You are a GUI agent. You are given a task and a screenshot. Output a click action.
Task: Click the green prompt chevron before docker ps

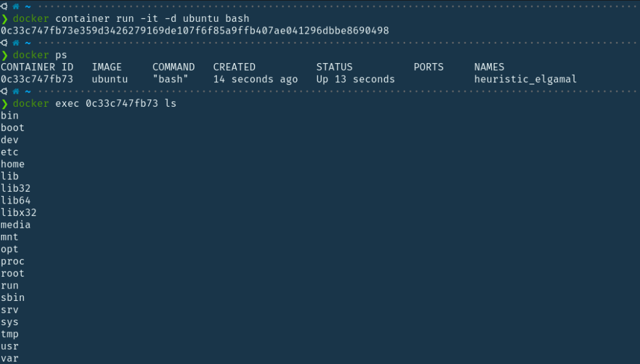click(4, 55)
